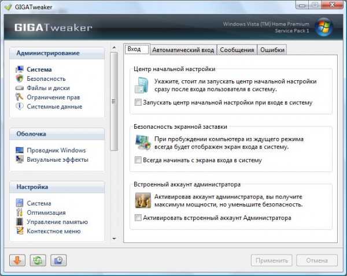Viewport: 347px width, 276px height.
Task: Click the green refresh arrows button
Action: (38, 260)
